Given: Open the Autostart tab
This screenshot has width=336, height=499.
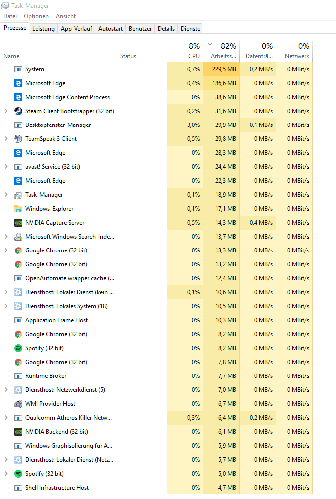Looking at the screenshot, I should 110,29.
